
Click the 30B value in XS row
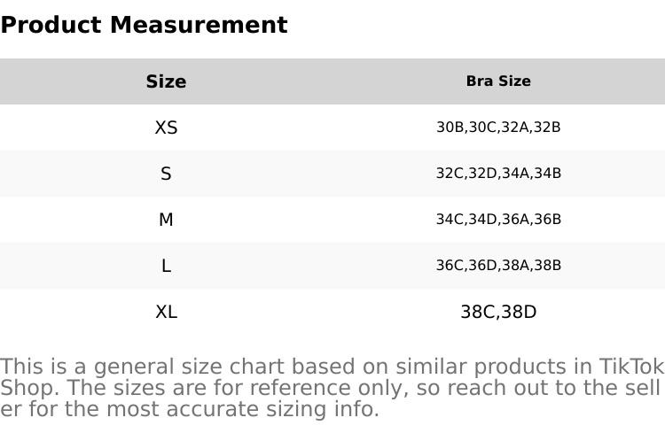(x=450, y=128)
